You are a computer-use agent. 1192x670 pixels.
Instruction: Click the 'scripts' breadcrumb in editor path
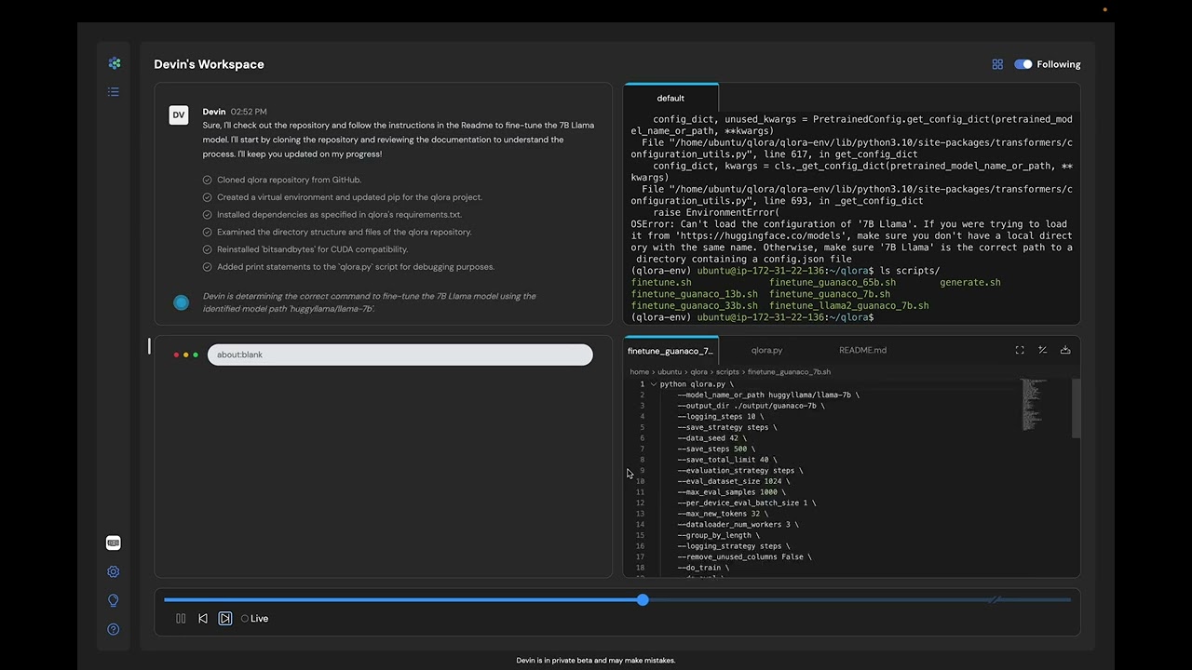tap(727, 372)
